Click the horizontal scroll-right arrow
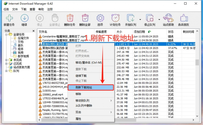 click(x=193, y=120)
